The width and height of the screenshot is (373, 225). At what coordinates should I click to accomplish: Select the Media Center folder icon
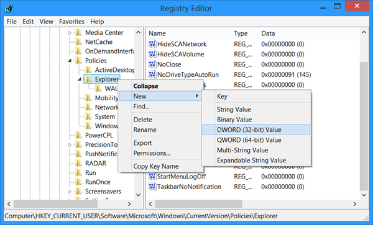point(78,32)
